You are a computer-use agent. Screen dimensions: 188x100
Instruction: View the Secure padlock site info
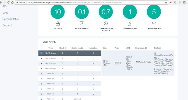(21, 2)
